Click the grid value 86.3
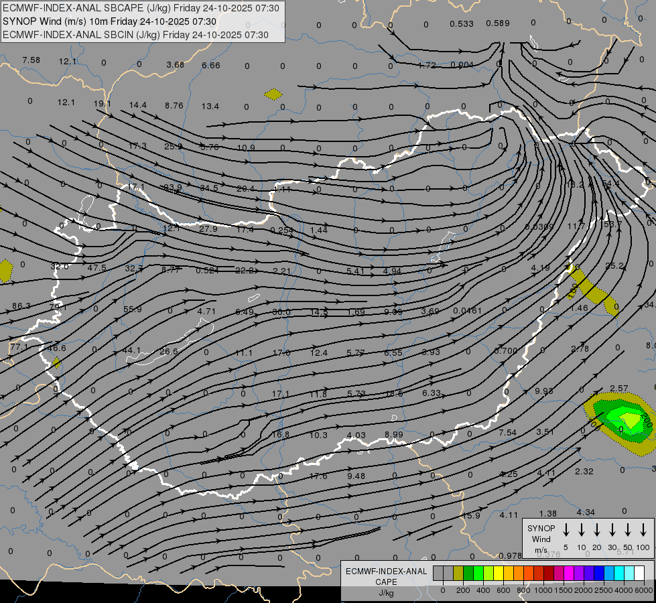The width and height of the screenshot is (656, 603). pos(21,306)
